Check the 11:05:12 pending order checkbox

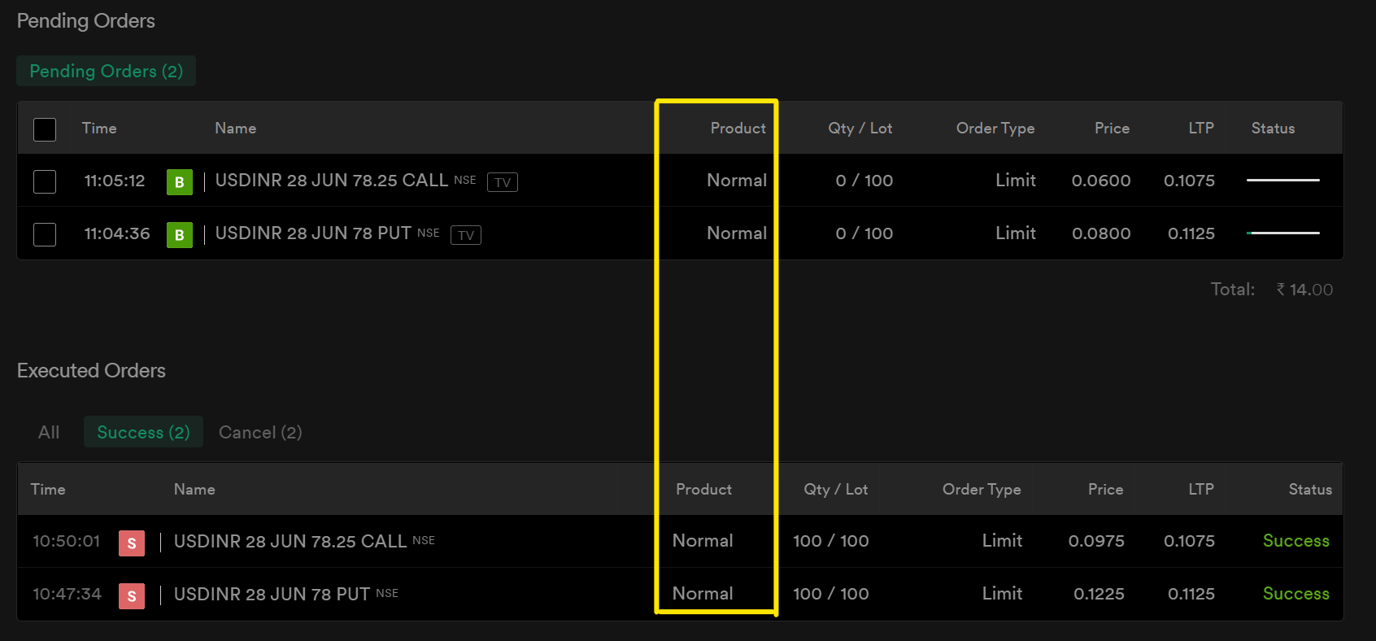pos(45,181)
